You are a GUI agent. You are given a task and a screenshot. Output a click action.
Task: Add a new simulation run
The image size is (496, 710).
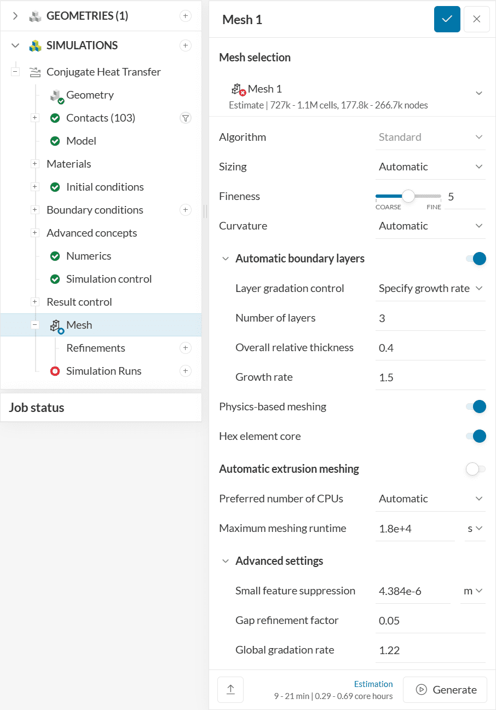coord(186,371)
